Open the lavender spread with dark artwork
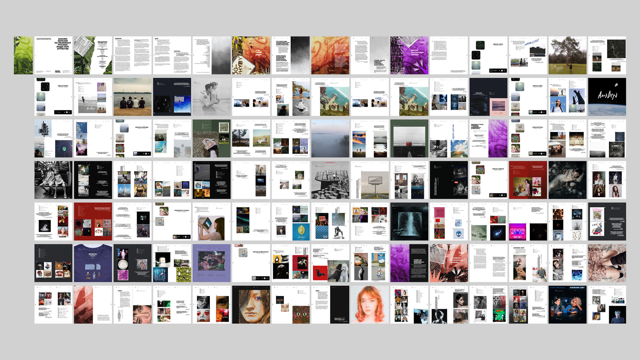This screenshot has width=640, height=360. [212, 263]
